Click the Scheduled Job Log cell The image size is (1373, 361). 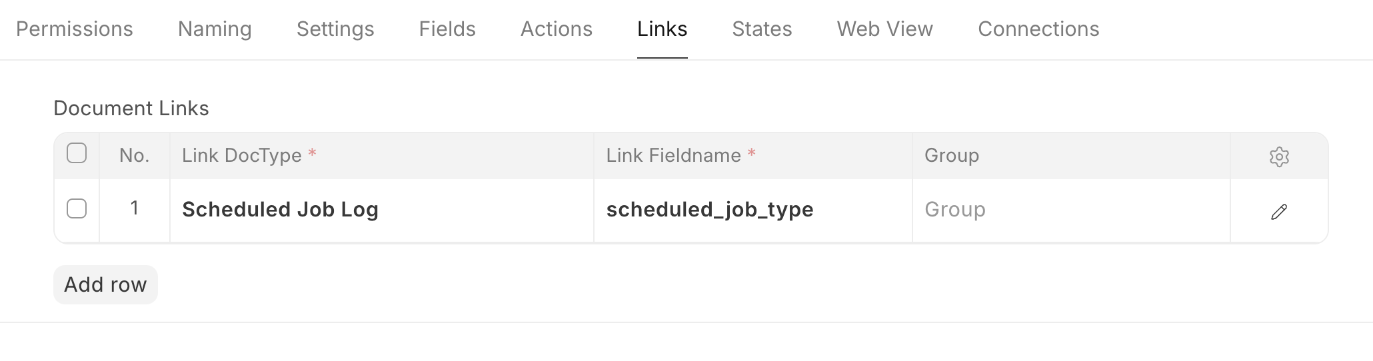(381, 210)
